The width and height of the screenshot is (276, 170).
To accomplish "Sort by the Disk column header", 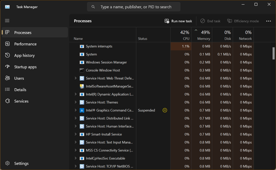I will tap(223, 35).
